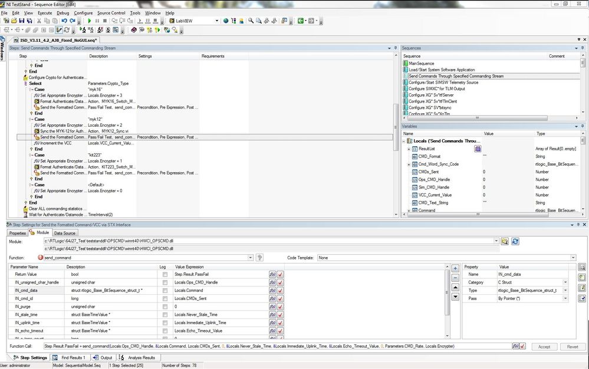The width and height of the screenshot is (589, 369).
Task: Toggle the Log checkbox for IN_cmd_data
Action: tap(165, 291)
